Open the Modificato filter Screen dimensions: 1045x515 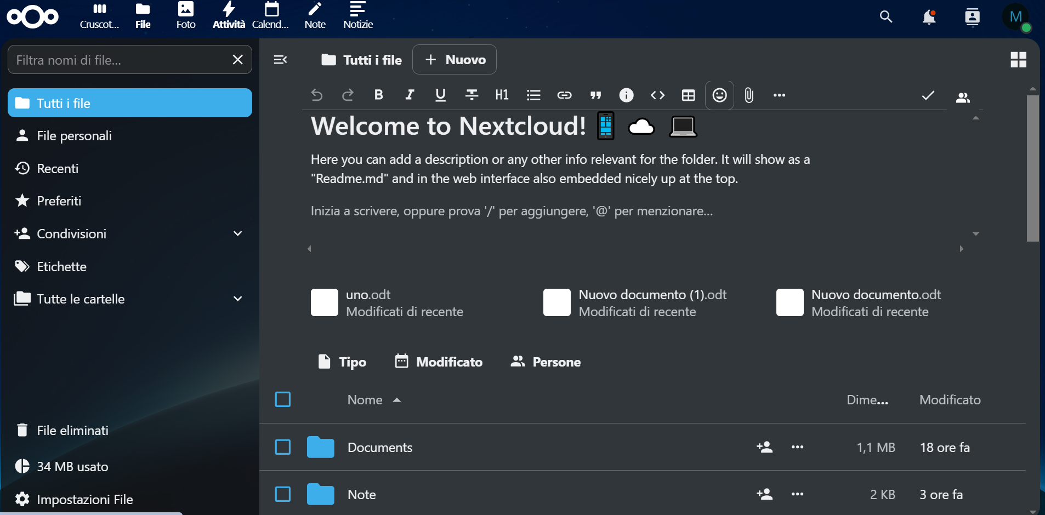tap(439, 362)
